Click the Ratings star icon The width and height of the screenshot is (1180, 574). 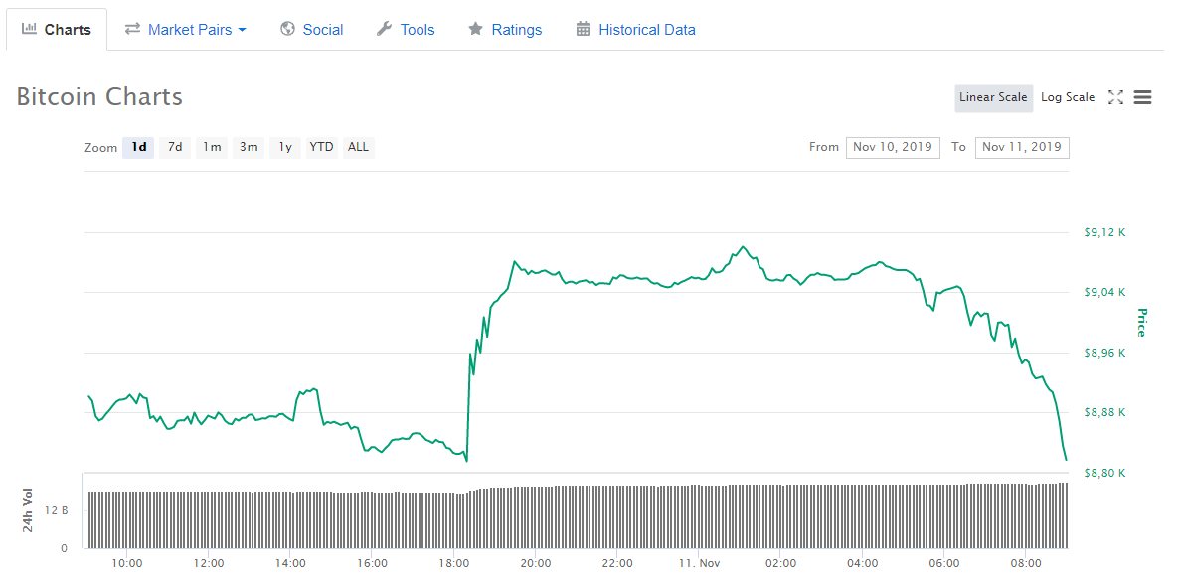click(476, 29)
